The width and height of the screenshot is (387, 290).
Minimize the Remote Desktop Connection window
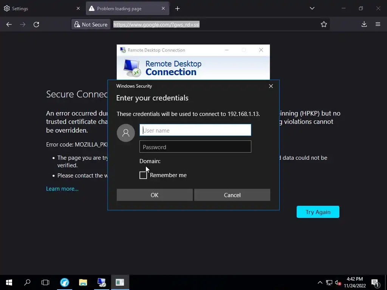(x=227, y=50)
